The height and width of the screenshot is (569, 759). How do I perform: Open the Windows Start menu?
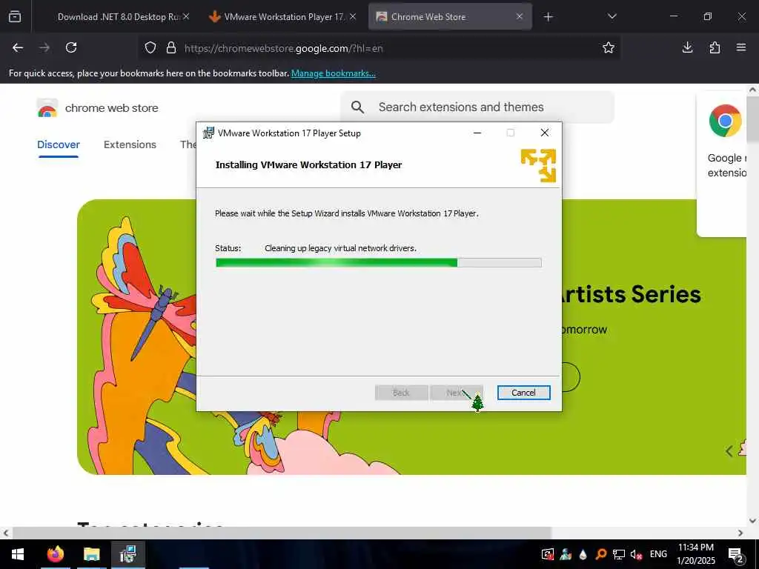(x=18, y=554)
